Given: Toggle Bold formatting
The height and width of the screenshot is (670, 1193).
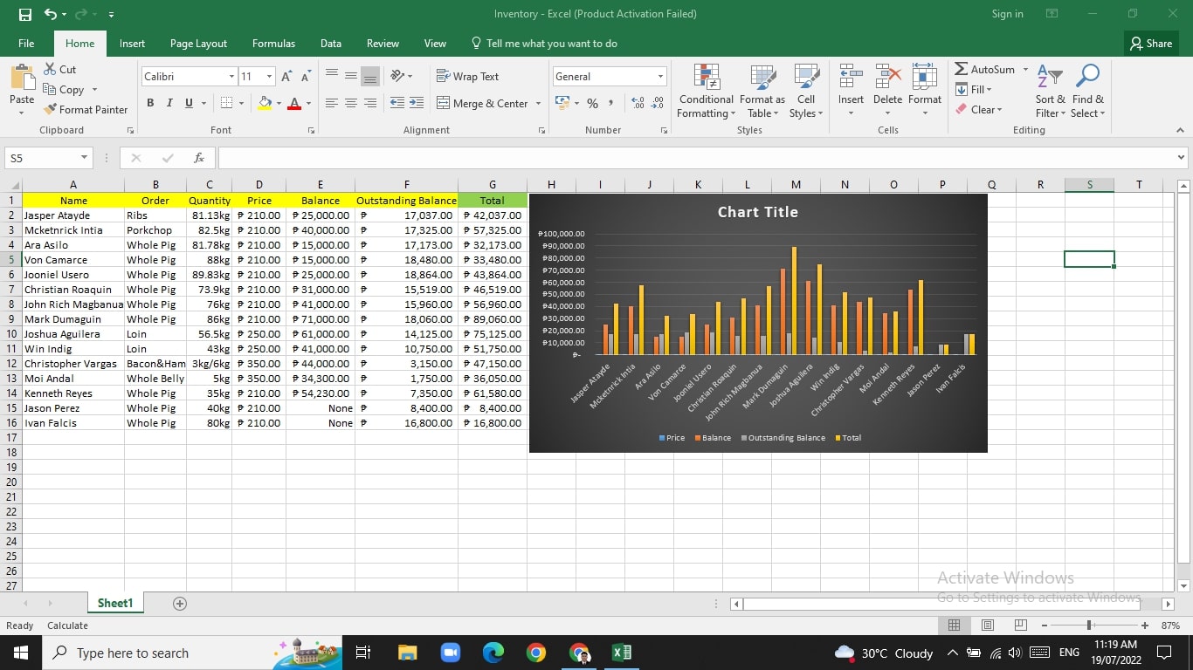Looking at the screenshot, I should [150, 103].
